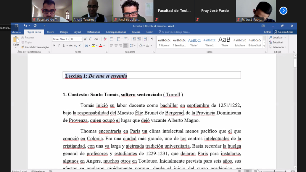Open the ribbon display options icon
The width and height of the screenshot is (306, 172).
click(x=263, y=26)
